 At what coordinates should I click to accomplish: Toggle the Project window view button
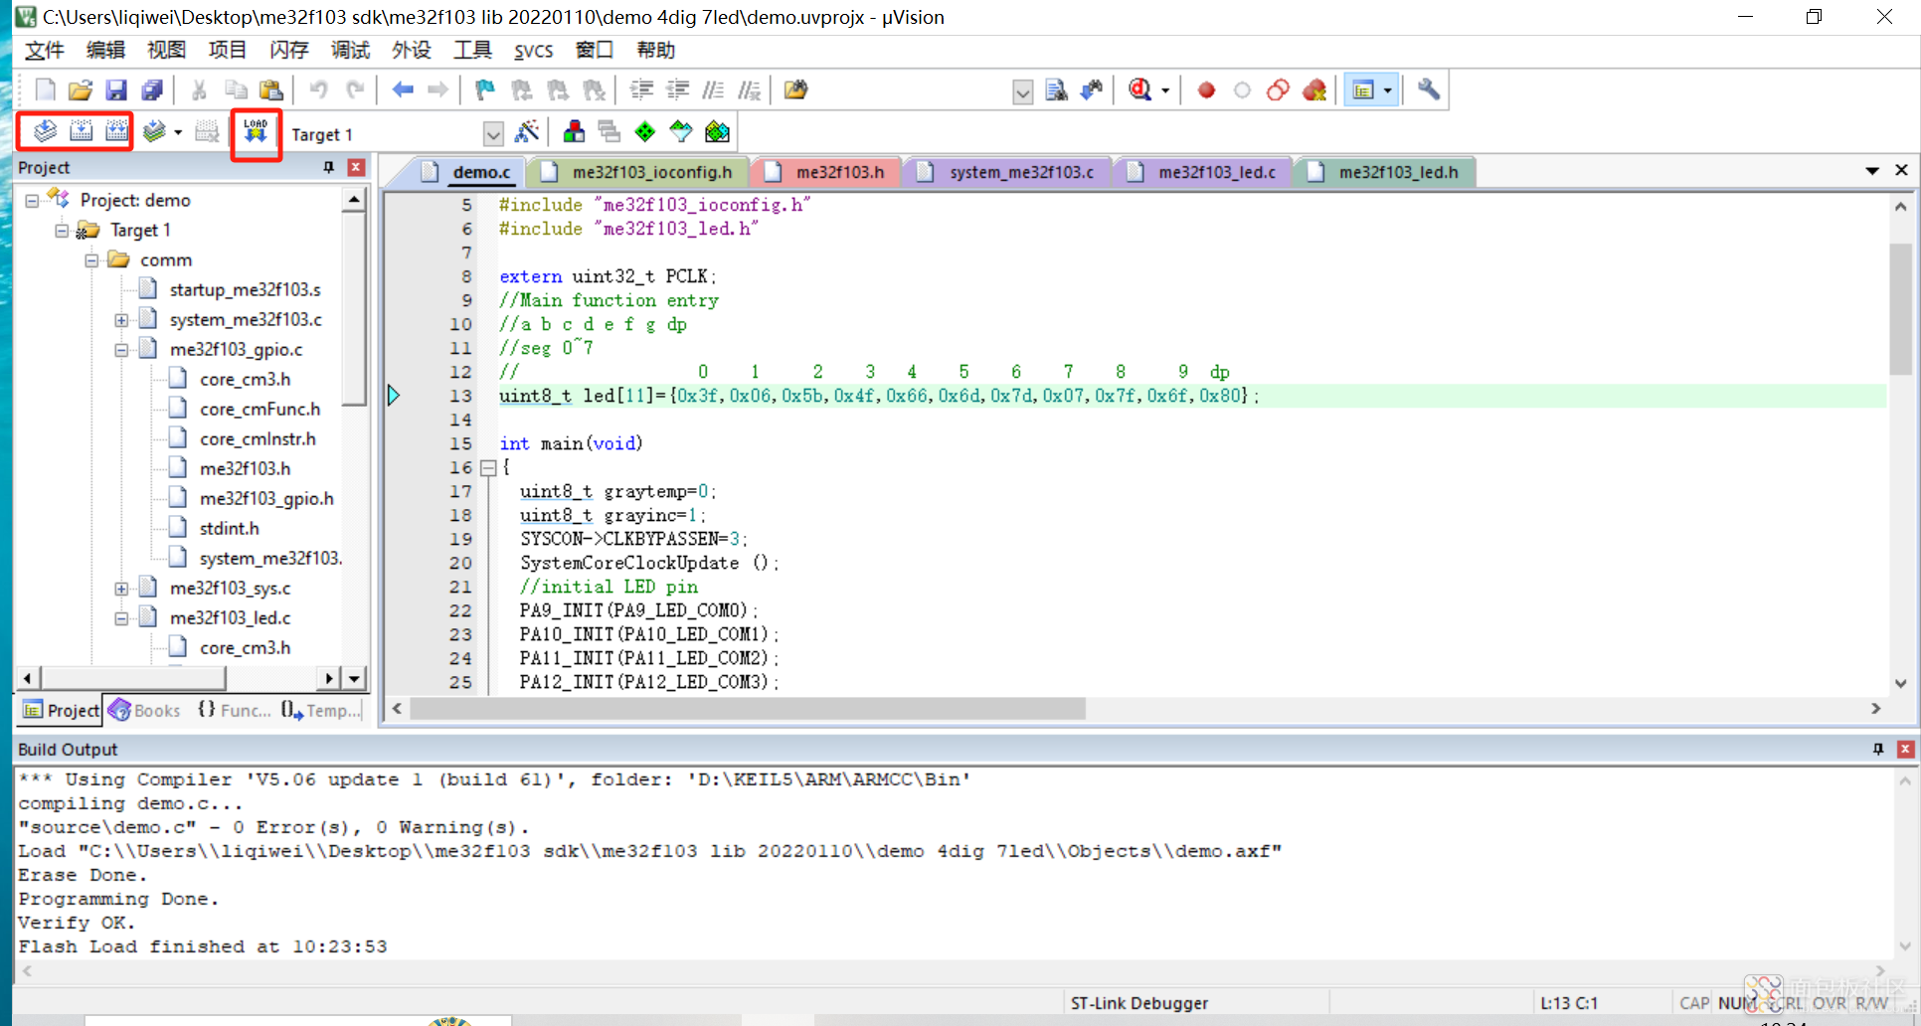1363,90
